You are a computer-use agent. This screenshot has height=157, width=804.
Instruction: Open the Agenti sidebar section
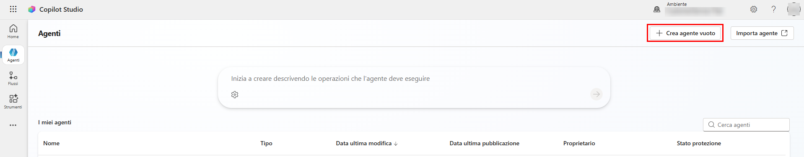13,55
